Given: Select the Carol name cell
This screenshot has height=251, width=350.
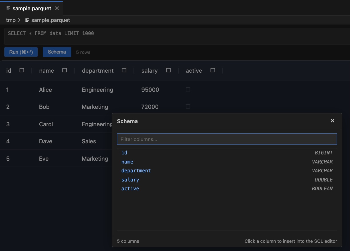Looking at the screenshot, I should point(46,124).
